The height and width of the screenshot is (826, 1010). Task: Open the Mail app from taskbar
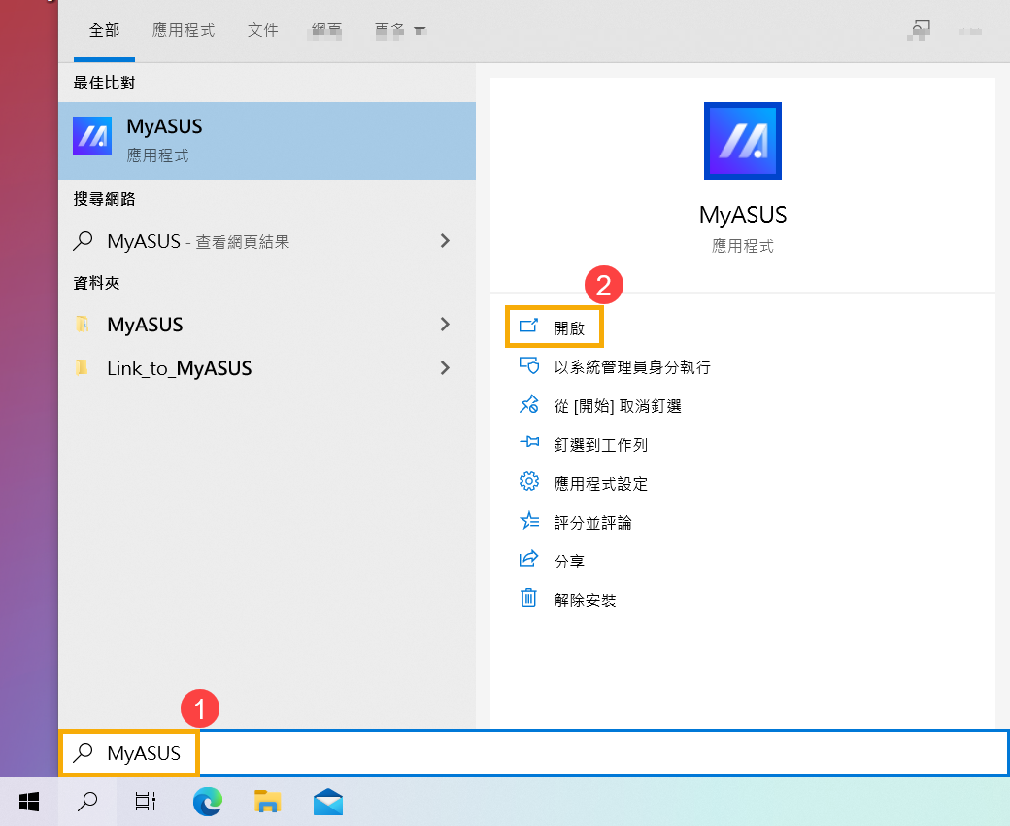(328, 802)
